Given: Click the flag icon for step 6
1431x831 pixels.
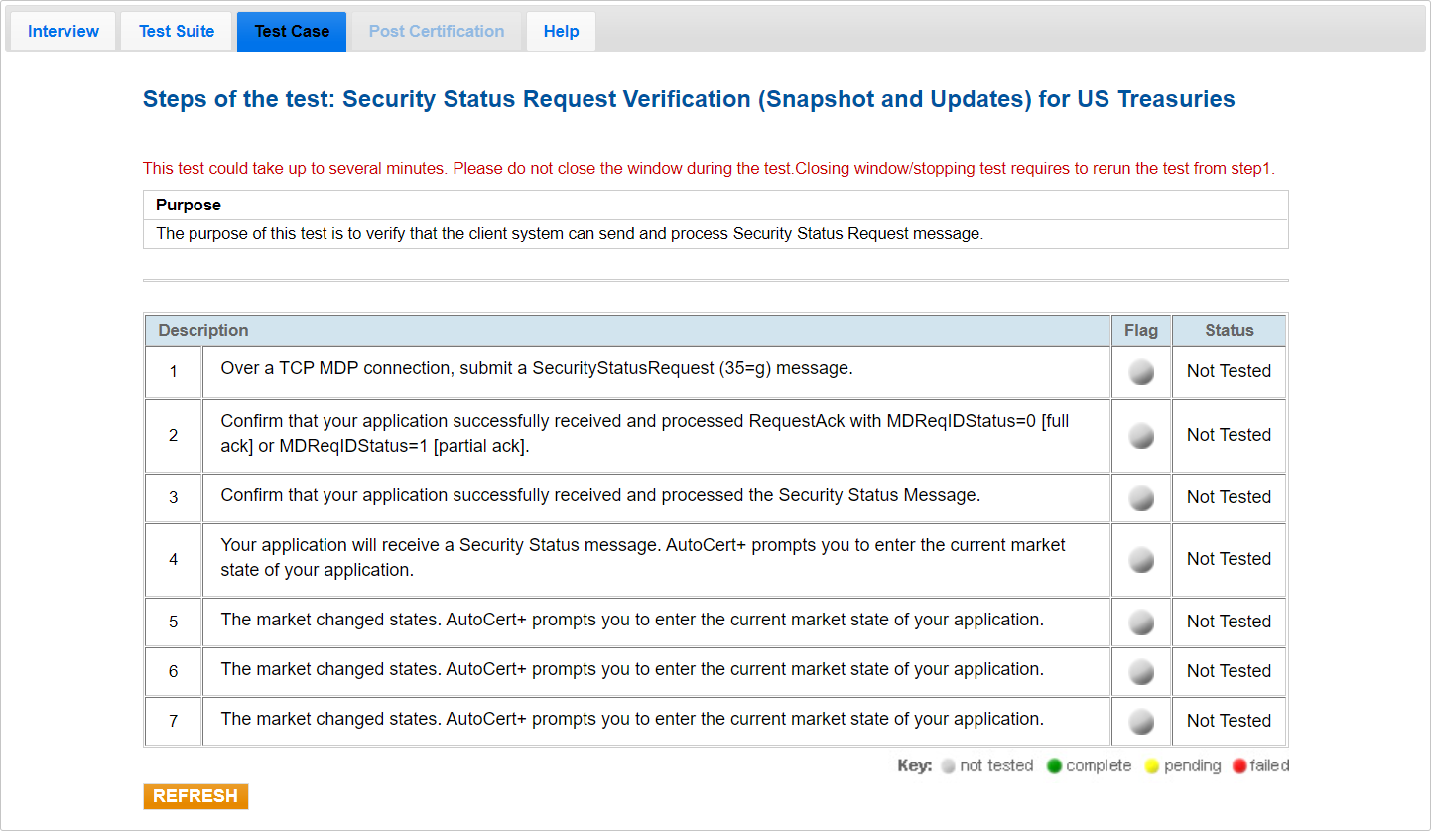Looking at the screenshot, I should (x=1141, y=672).
